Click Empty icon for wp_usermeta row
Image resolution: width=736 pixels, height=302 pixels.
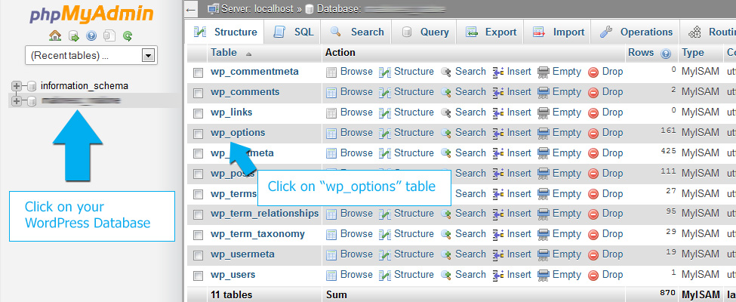[543, 255]
